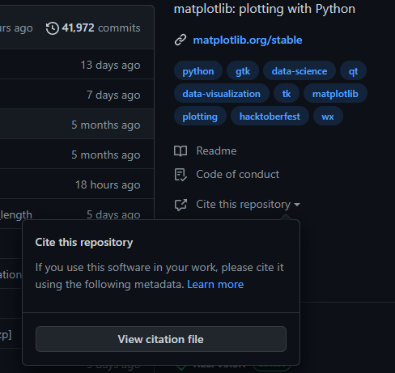Click the '5 days ago' file timestamp

coord(113,214)
